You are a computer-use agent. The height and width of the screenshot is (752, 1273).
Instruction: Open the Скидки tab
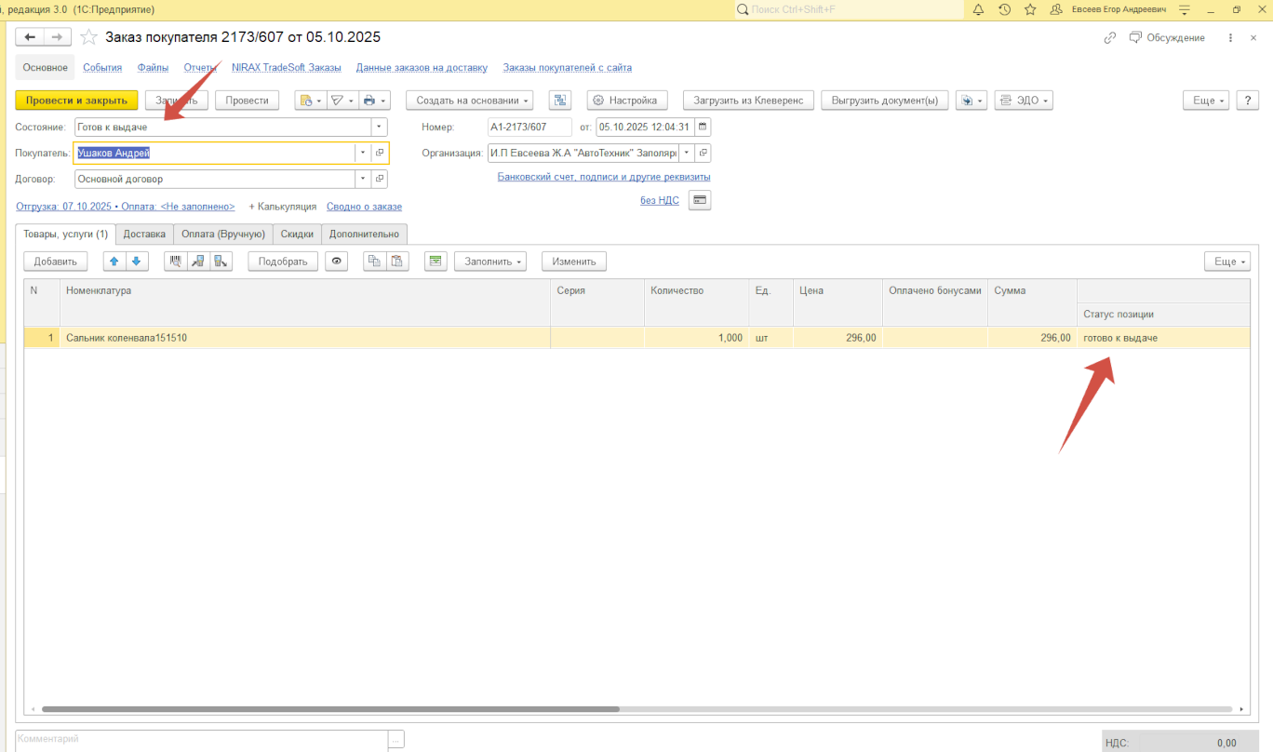click(x=297, y=235)
